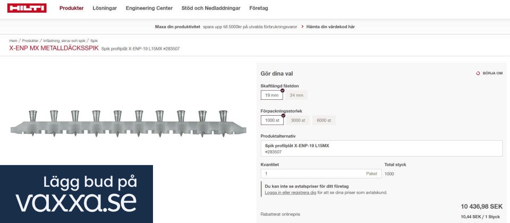Screen dimensions: 510x223
Task: Choose 3000 st package size
Action: [x=298, y=121]
